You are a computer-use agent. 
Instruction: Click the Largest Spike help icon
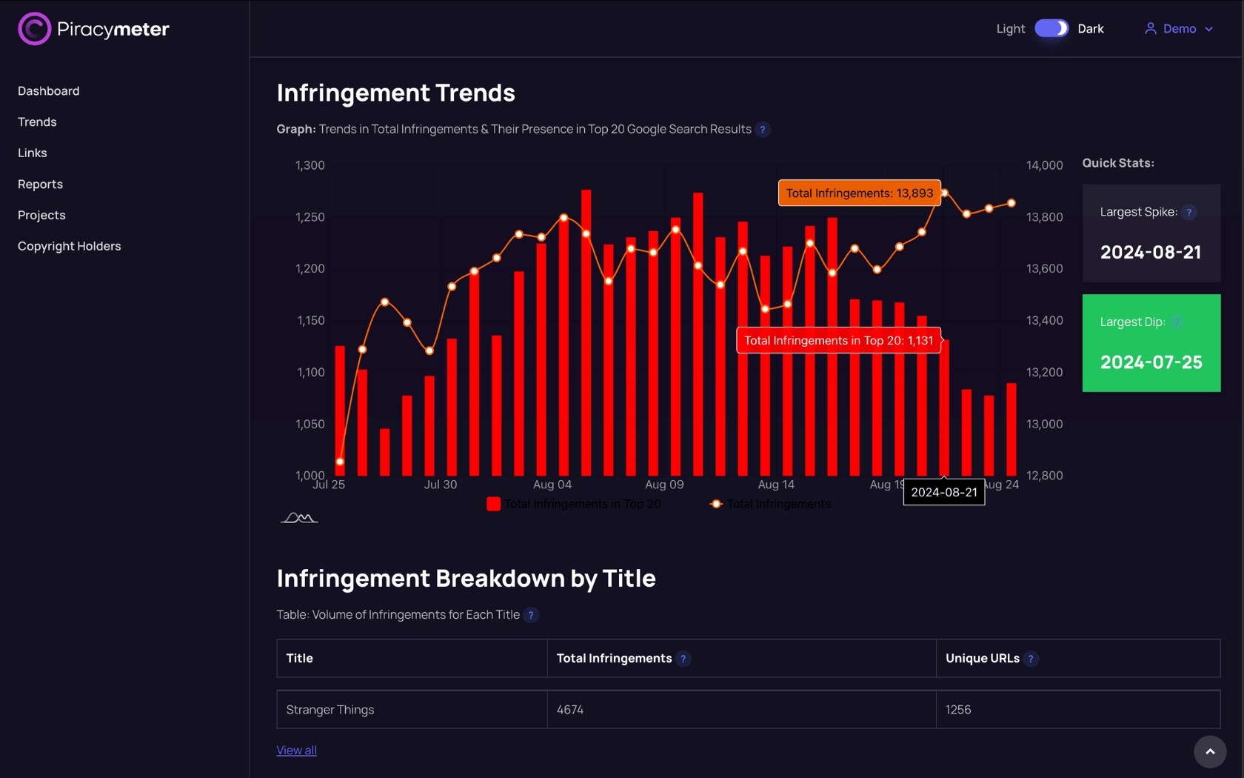(x=1189, y=213)
